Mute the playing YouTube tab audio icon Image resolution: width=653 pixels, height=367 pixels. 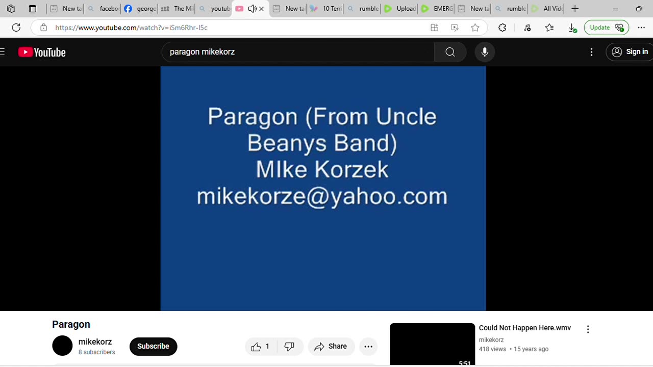coord(252,9)
